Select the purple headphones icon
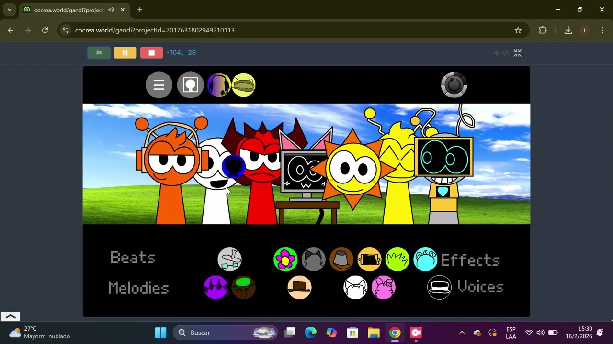613x344 pixels. tap(219, 85)
